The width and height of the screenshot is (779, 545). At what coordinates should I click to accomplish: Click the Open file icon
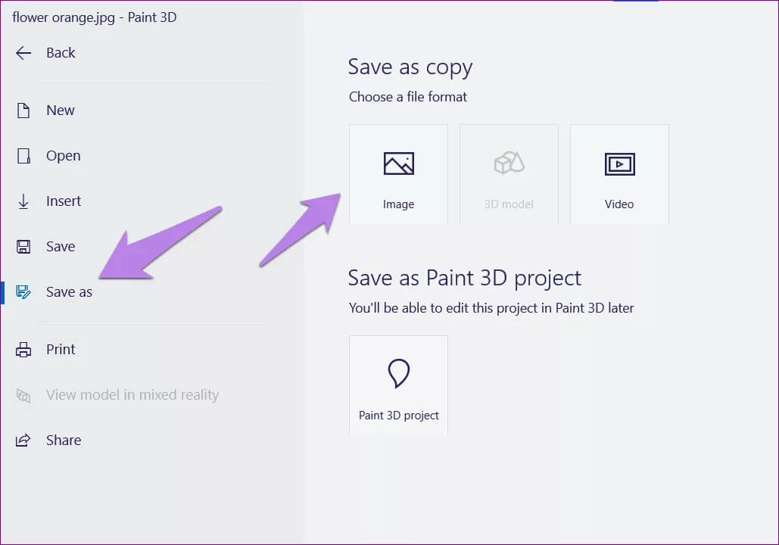click(23, 156)
